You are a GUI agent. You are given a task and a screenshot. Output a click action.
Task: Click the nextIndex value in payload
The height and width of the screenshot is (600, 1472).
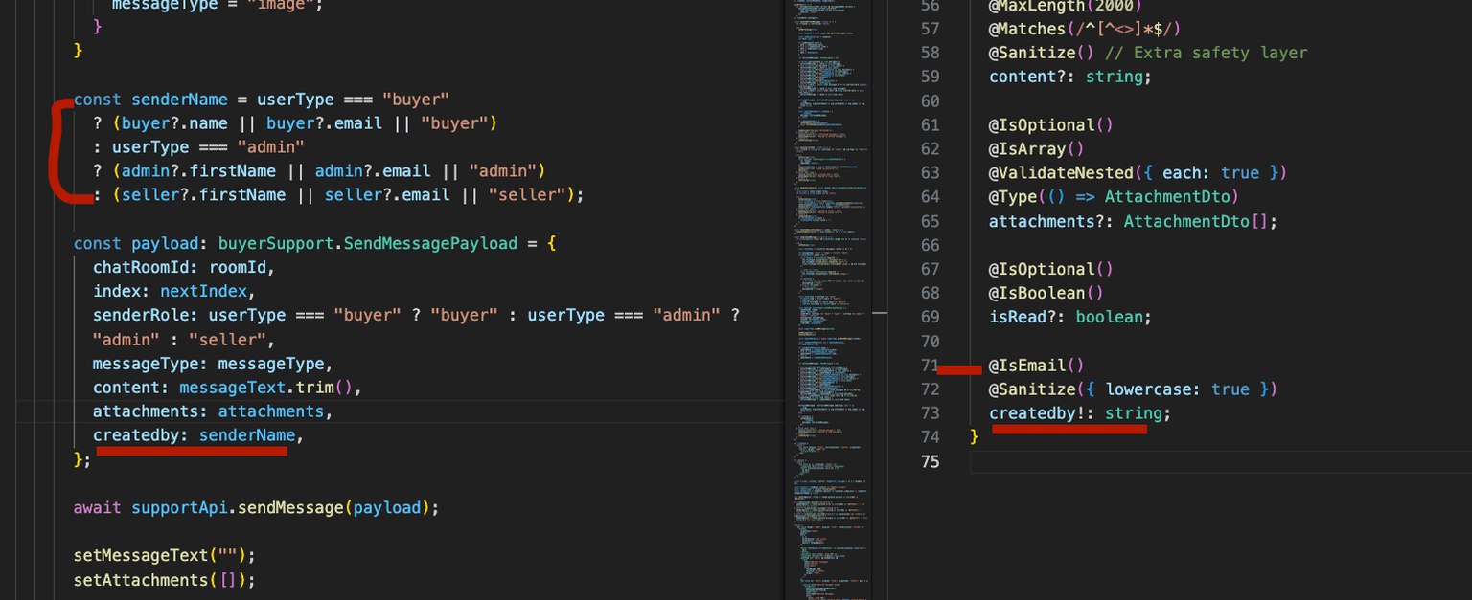pos(204,291)
